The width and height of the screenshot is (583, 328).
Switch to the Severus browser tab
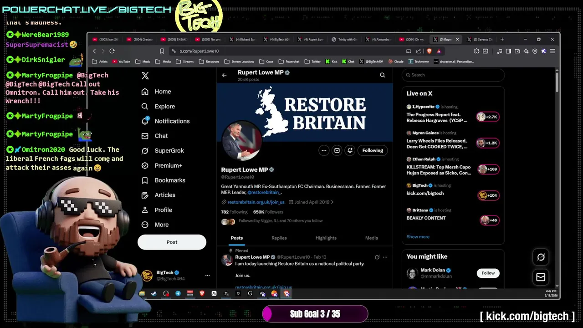point(480,39)
